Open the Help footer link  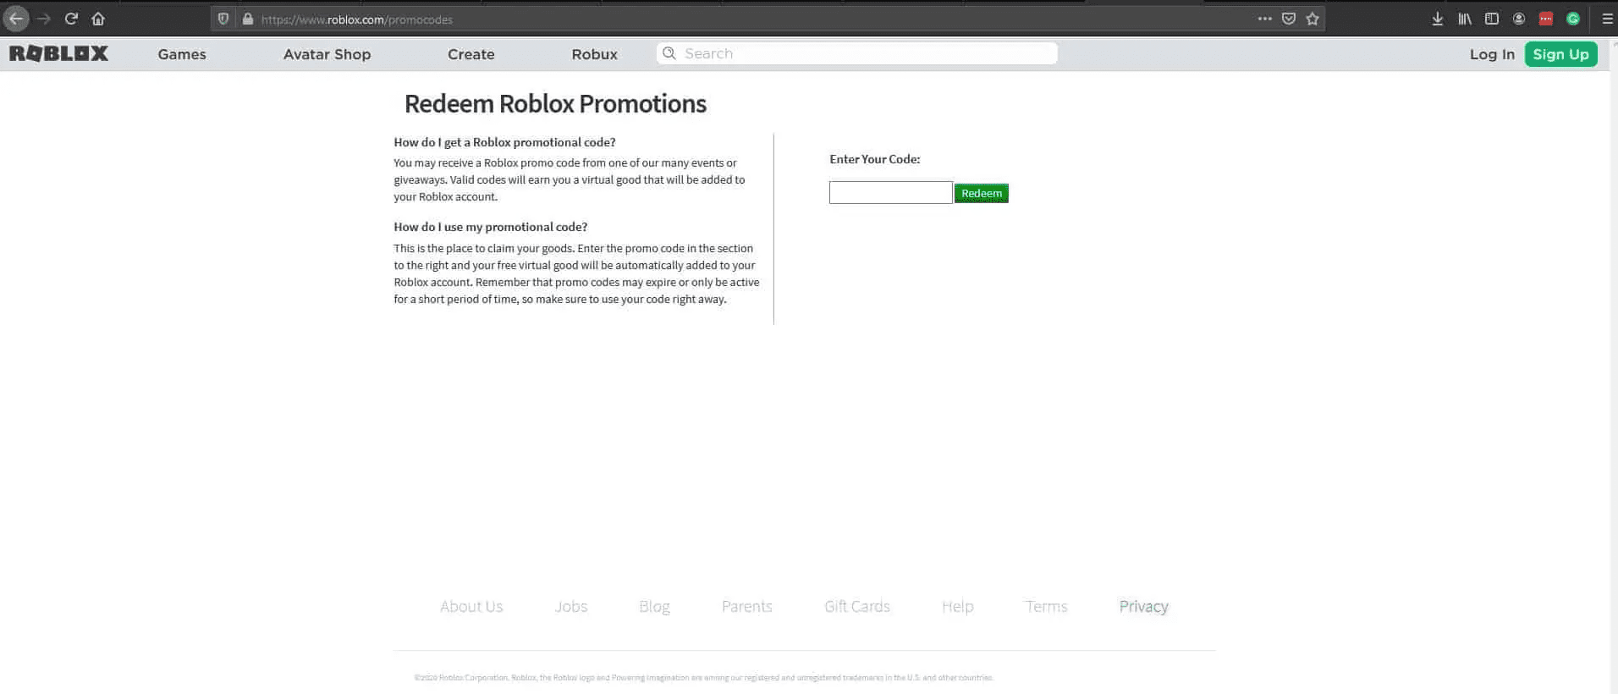[x=958, y=607]
